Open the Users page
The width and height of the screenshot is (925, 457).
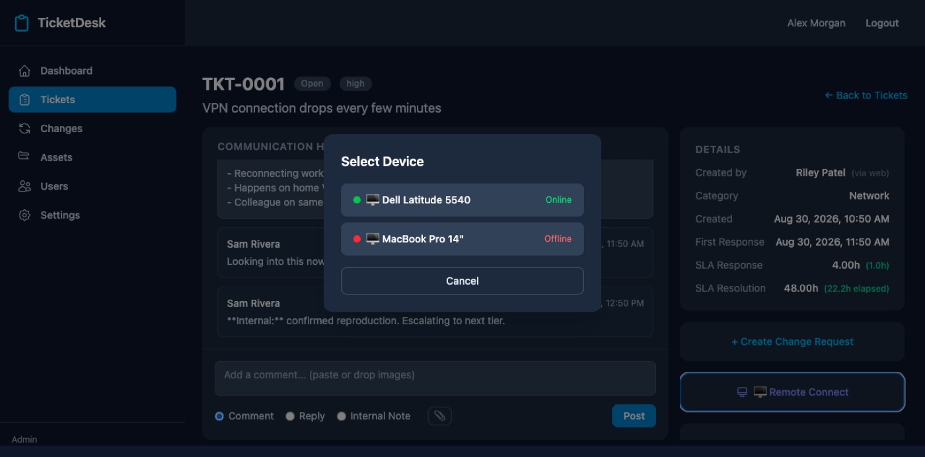(92, 186)
